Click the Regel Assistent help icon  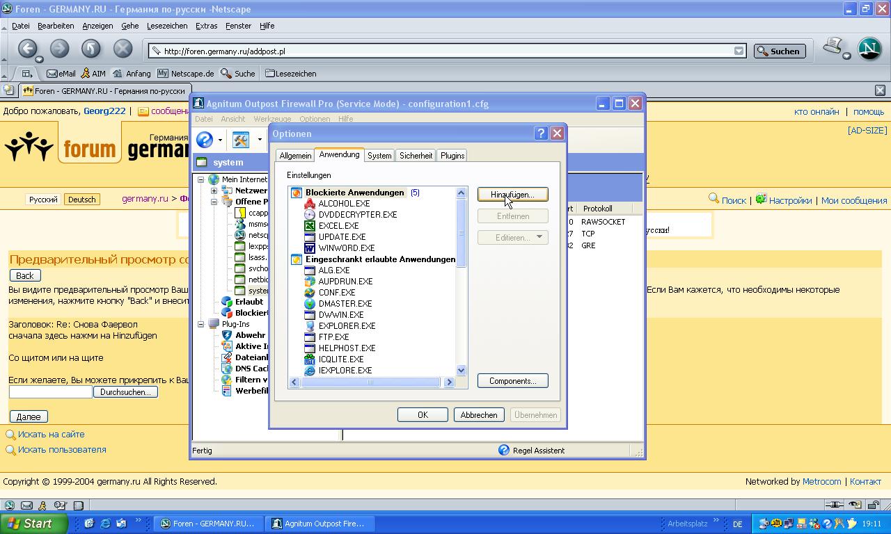pyautogui.click(x=504, y=450)
